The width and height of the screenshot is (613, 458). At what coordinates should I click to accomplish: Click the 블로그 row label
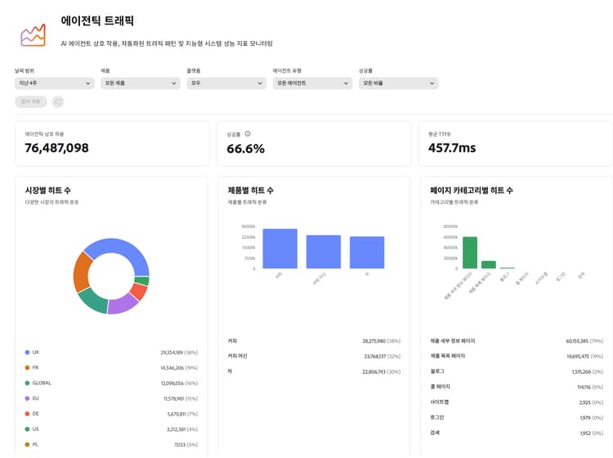437,371
